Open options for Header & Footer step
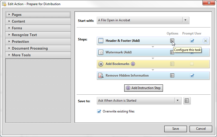The image size is (217, 137). pos(172,41)
